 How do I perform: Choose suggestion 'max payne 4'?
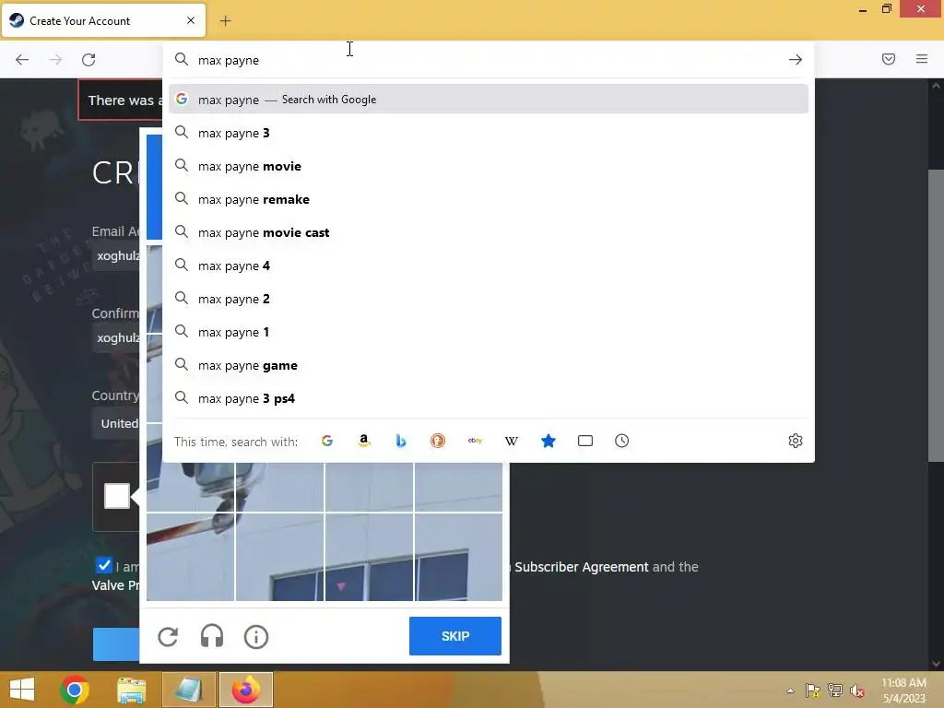tap(489, 265)
